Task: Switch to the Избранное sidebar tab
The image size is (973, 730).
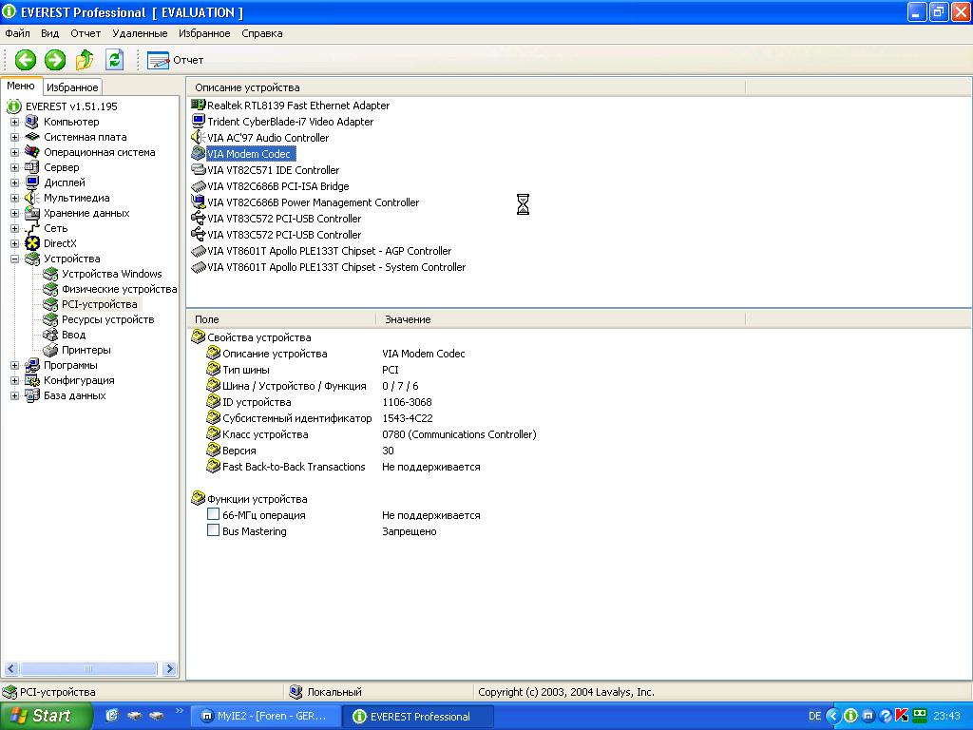Action: point(72,87)
